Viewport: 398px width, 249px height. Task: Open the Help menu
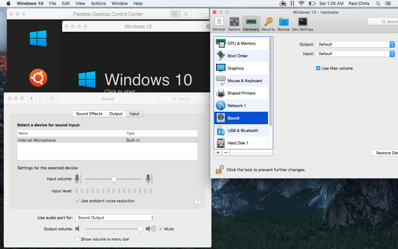pyautogui.click(x=138, y=3)
